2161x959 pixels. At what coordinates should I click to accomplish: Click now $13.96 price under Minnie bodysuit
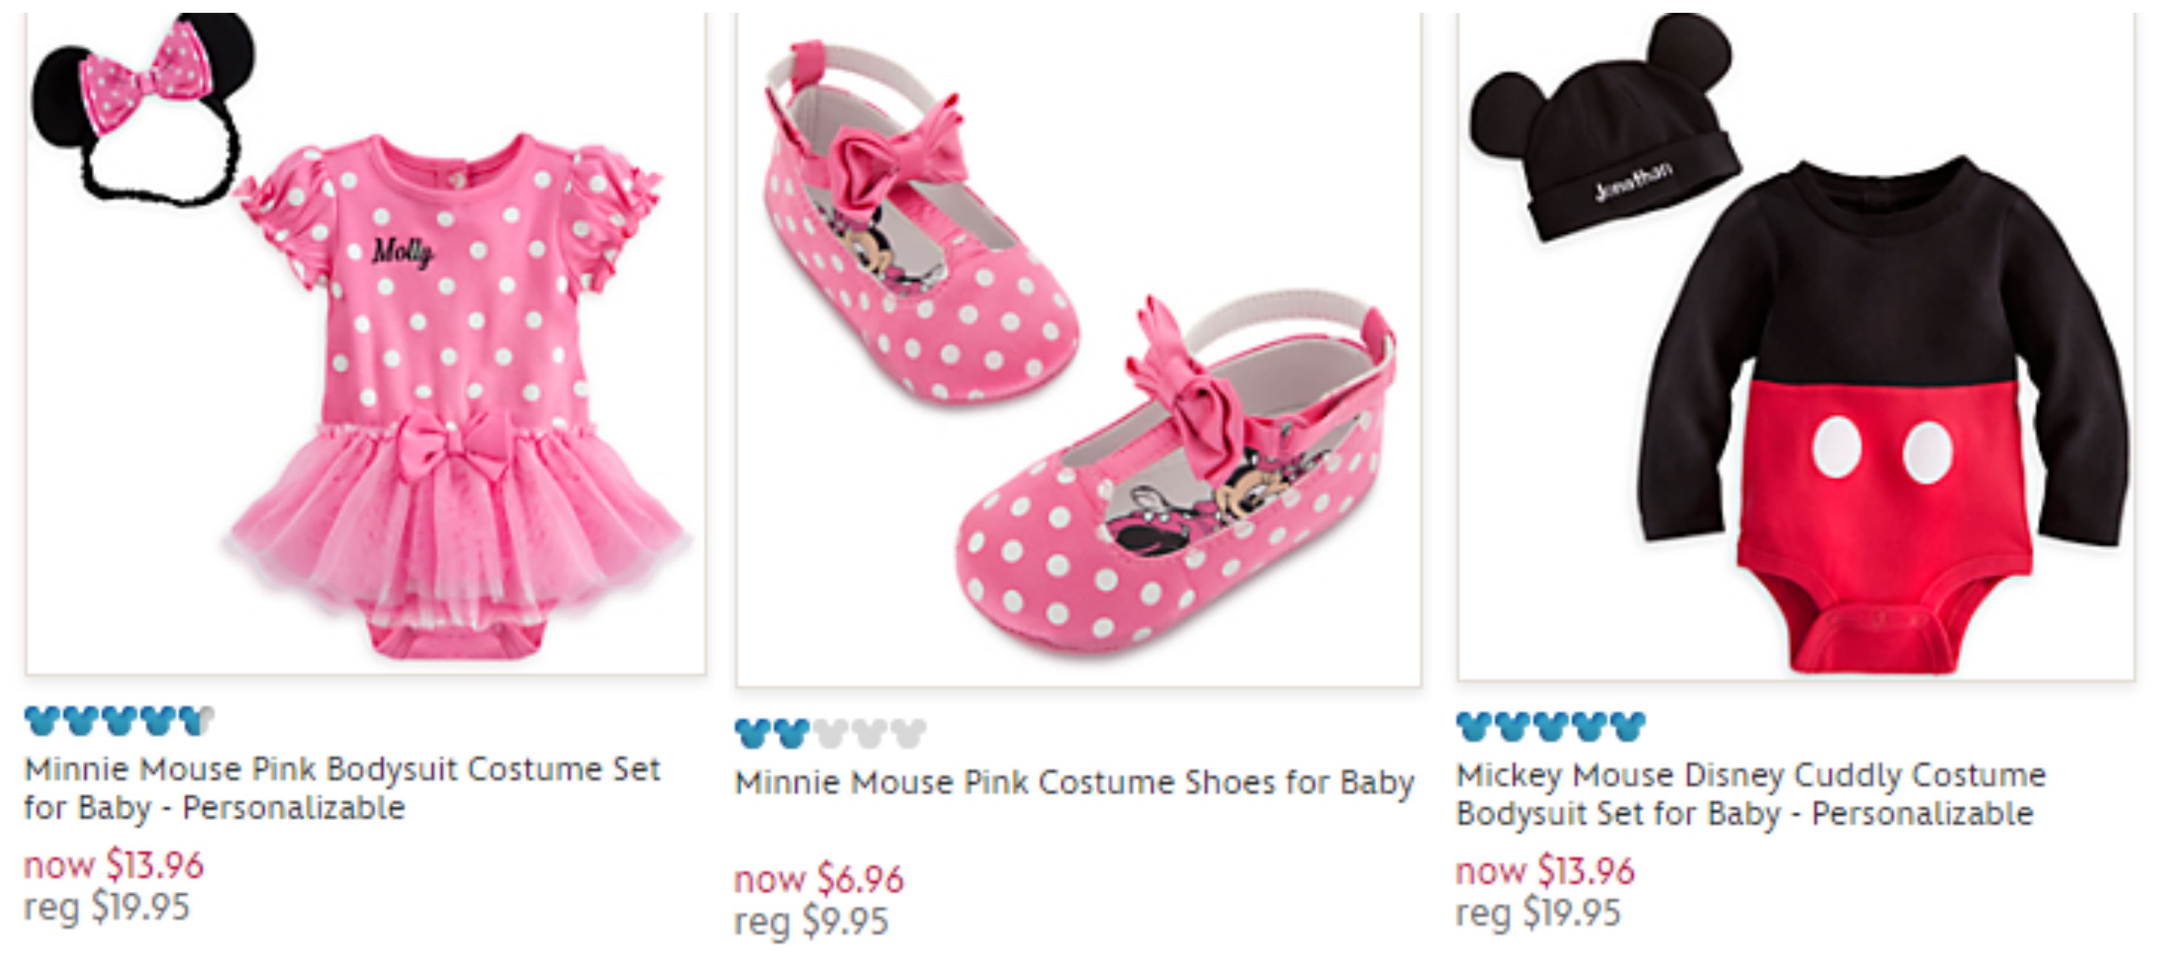coord(114,865)
